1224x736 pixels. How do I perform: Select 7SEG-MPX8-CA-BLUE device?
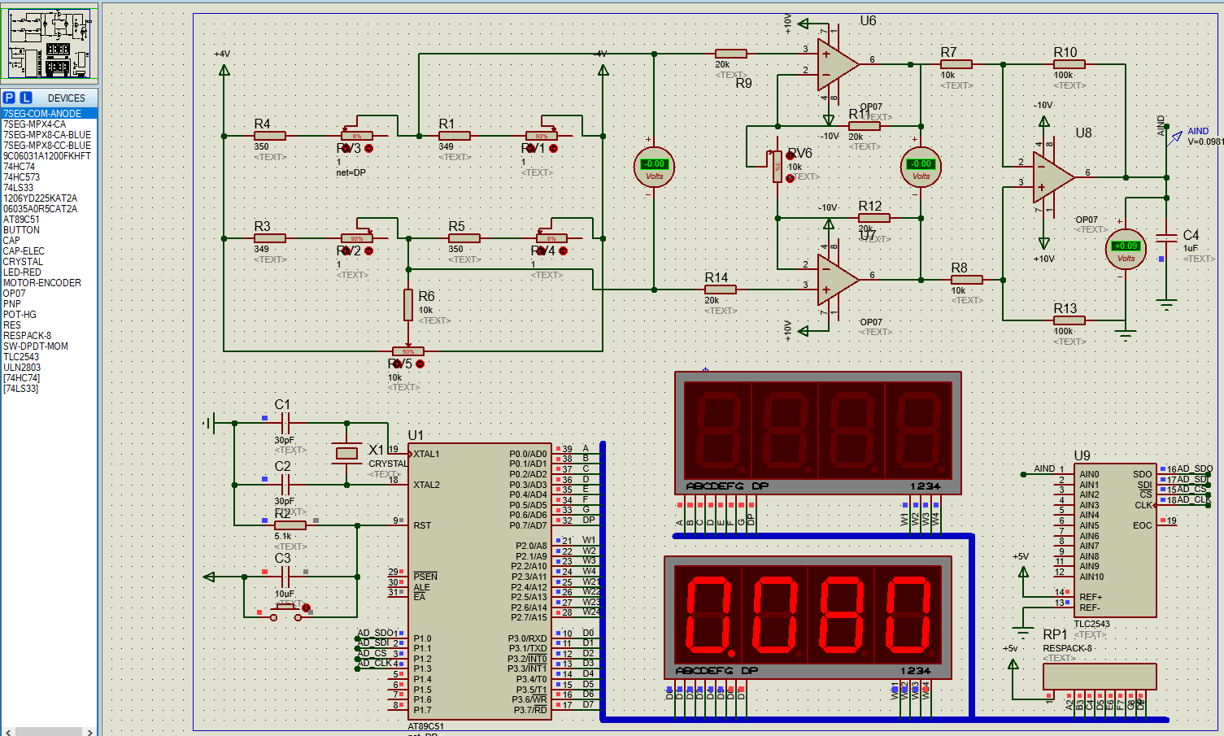[x=49, y=135]
